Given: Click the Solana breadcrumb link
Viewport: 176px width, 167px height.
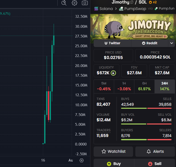Looking at the screenshot, I should point(106,9).
